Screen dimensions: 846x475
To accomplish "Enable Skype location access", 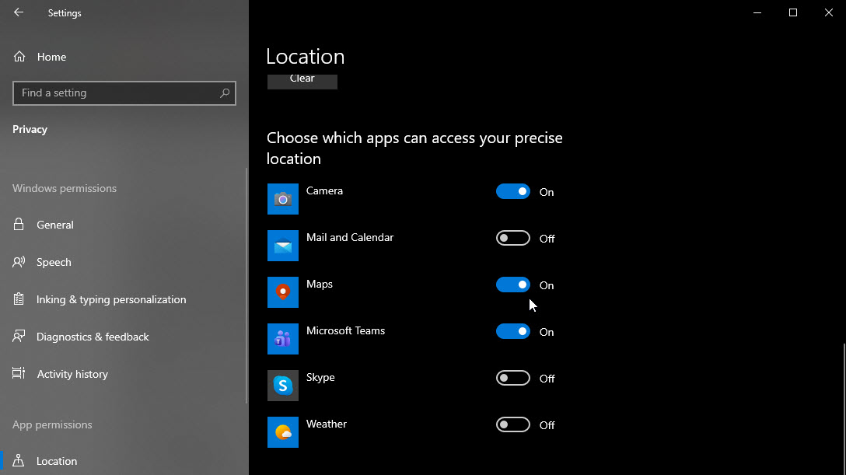I will 512,378.
